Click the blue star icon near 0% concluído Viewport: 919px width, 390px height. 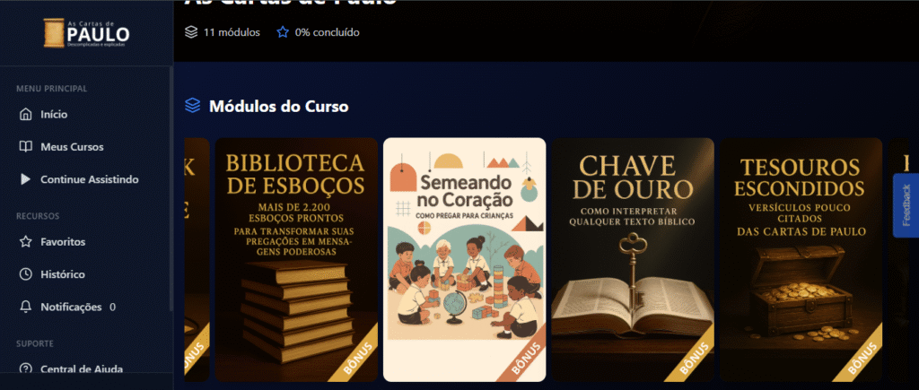point(283,32)
